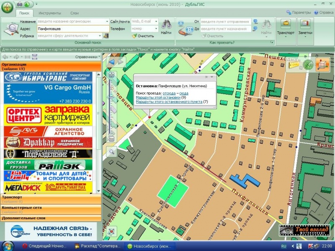Viewport: 335px width, 251px height.
Task: Click the print icon in quick access toolbar
Action: coord(19,4)
